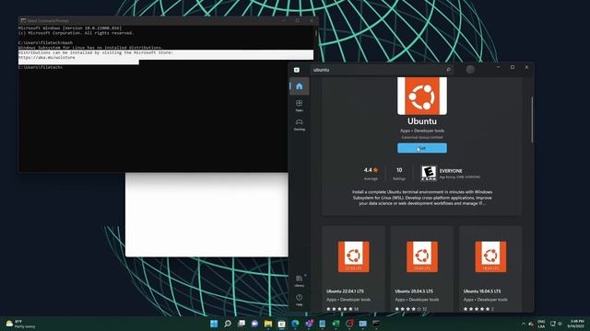
Task: Click the Apps • Developer tools category link
Action: coord(422,131)
